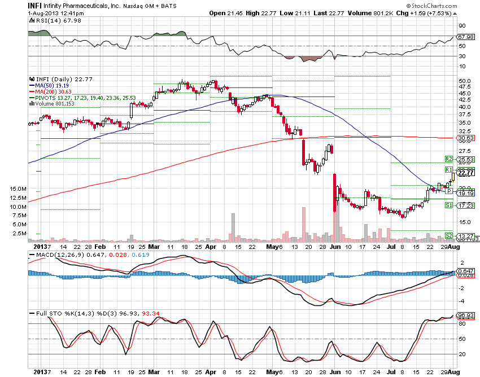
Task: Click the 'RSI(14) 67.98' indicator label
Action: click(59, 20)
